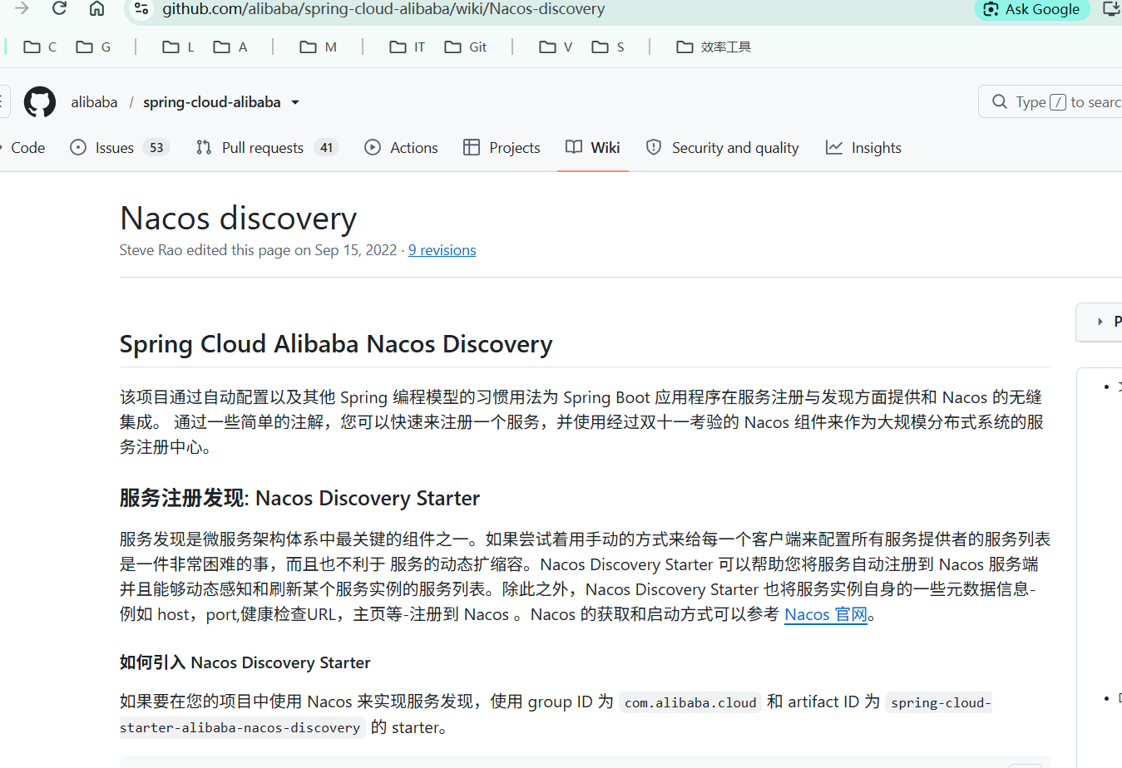Open the Git bookmark folder
Viewport: 1122px width, 768px height.
466,47
